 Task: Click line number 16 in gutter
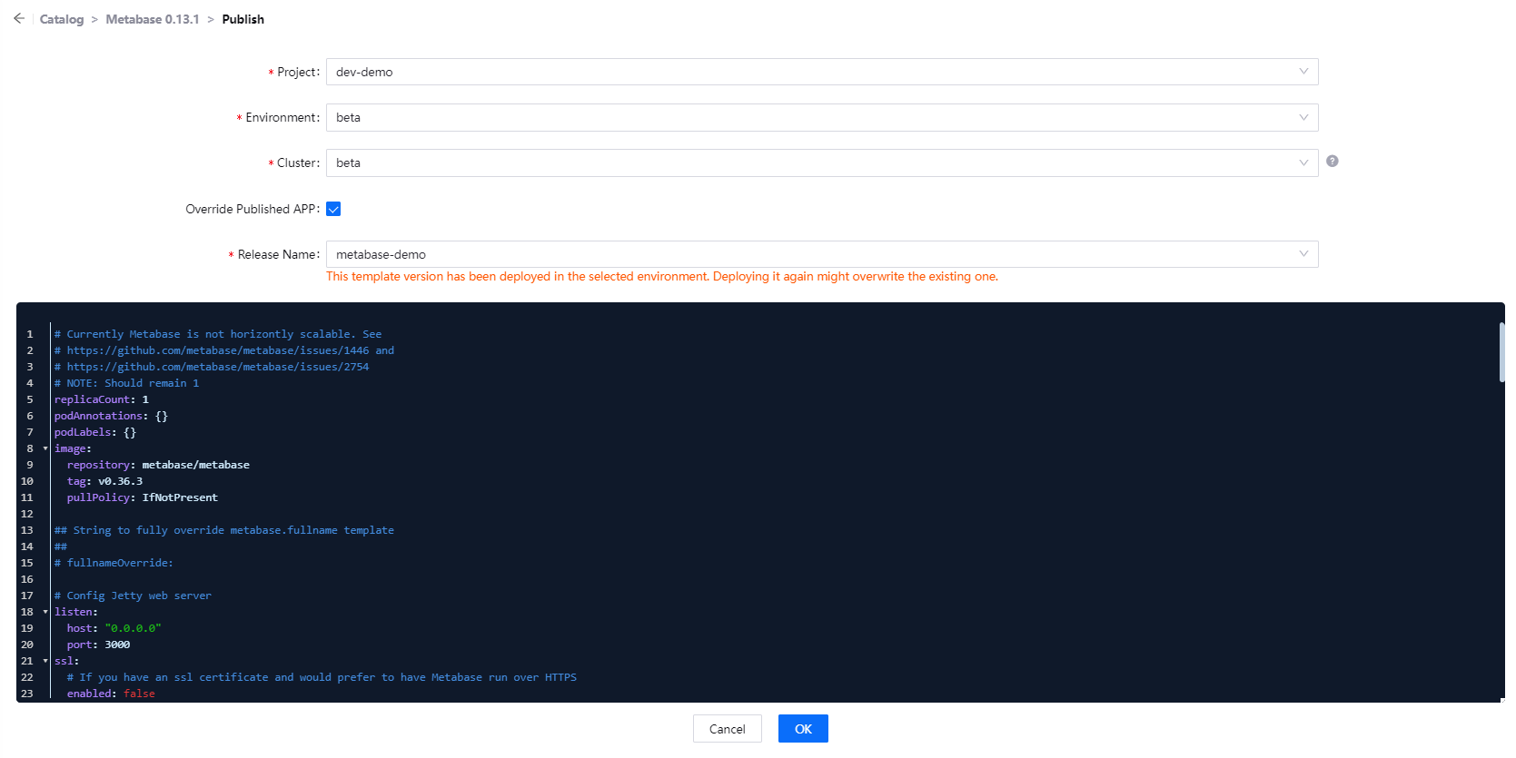click(x=27, y=579)
